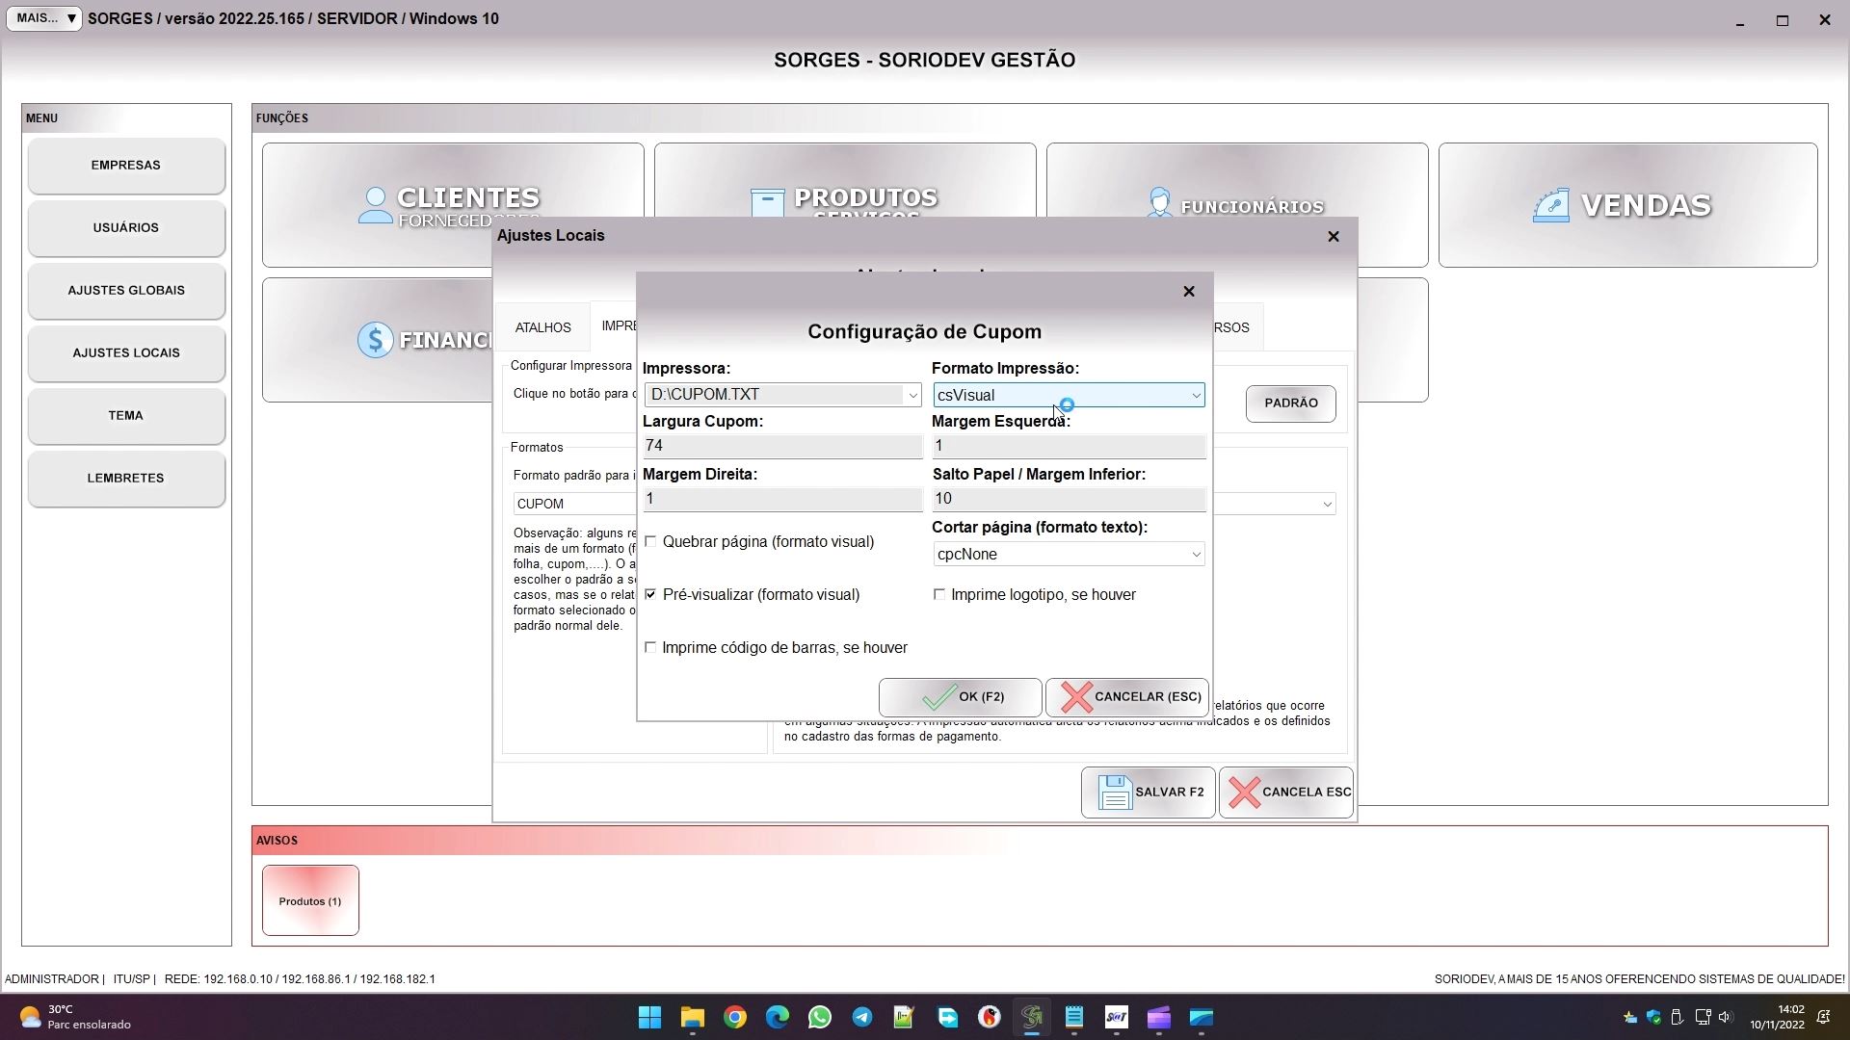Open Google Chrome from the taskbar
The image size is (1850, 1040).
(x=735, y=1018)
